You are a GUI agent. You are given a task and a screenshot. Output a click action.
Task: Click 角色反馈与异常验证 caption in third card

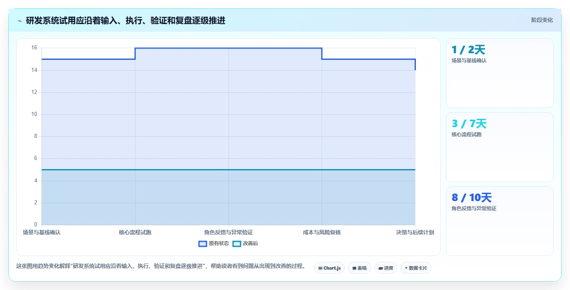coord(474,209)
